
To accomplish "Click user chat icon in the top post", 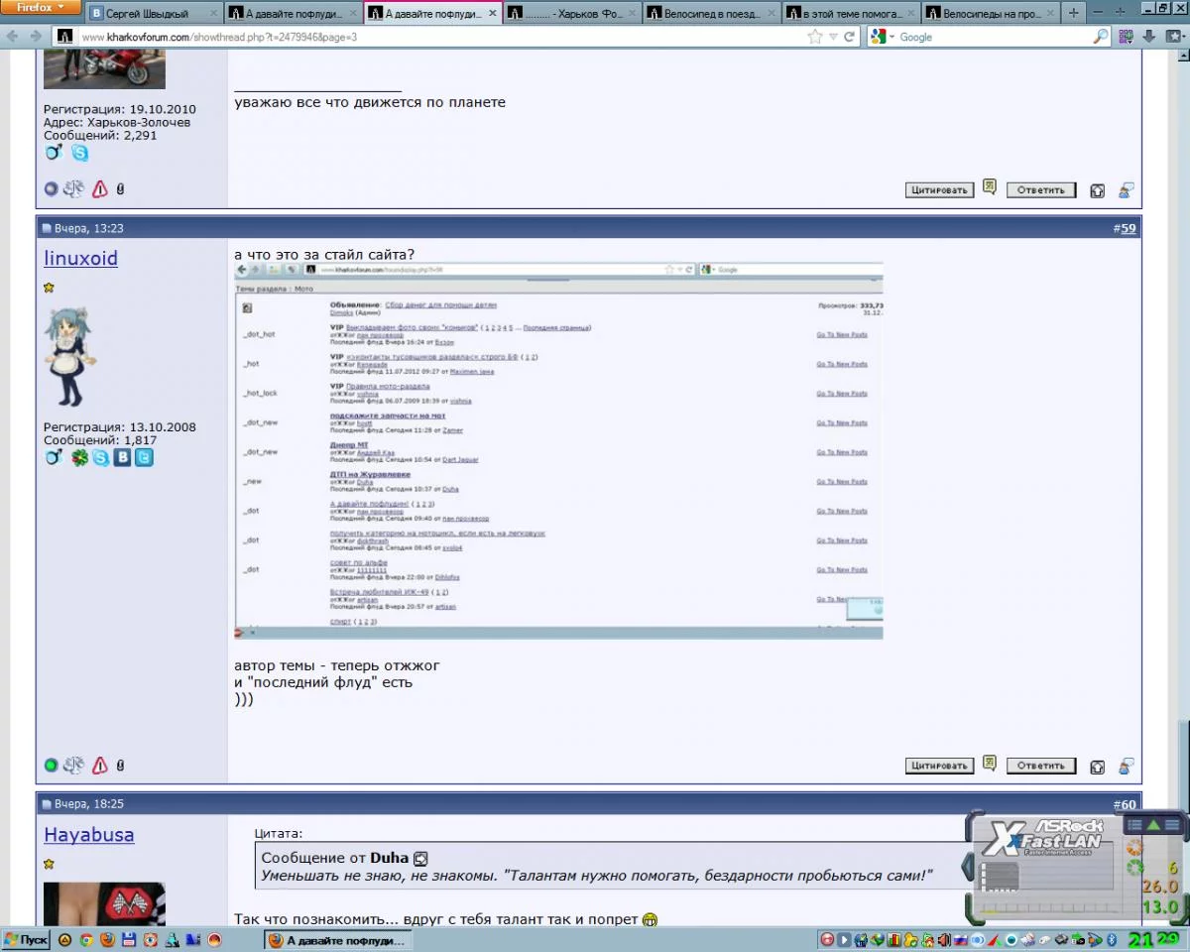I will (1127, 189).
